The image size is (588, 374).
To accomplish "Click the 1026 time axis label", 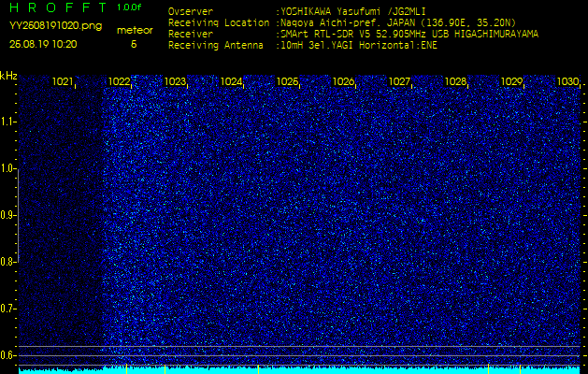I will [343, 81].
